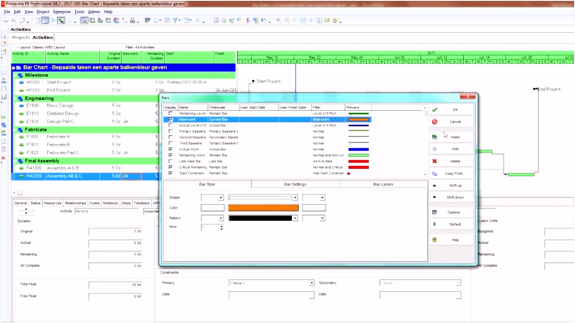The image size is (575, 323).
Task: Check Display for Remaining Level of Effort bar
Action: click(x=170, y=114)
